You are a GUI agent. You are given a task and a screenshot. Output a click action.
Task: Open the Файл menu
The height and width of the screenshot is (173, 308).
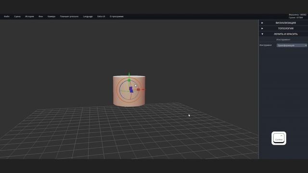pos(6,16)
